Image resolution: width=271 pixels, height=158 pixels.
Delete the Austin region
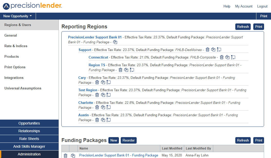coord(97,120)
